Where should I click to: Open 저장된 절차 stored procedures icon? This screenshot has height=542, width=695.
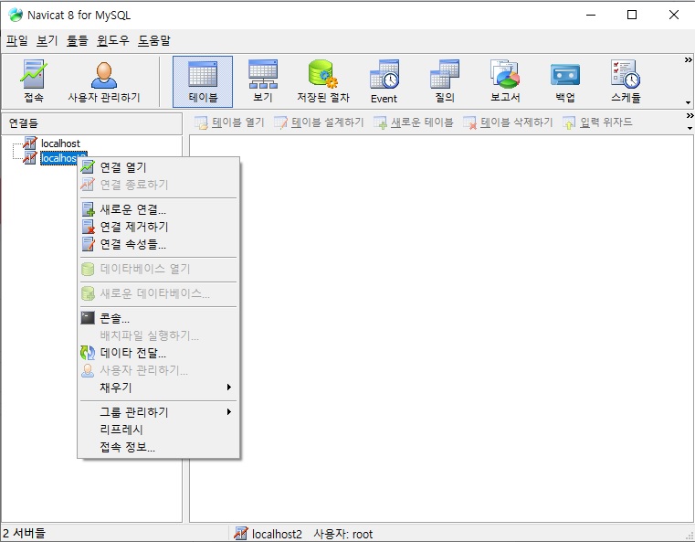tap(323, 81)
